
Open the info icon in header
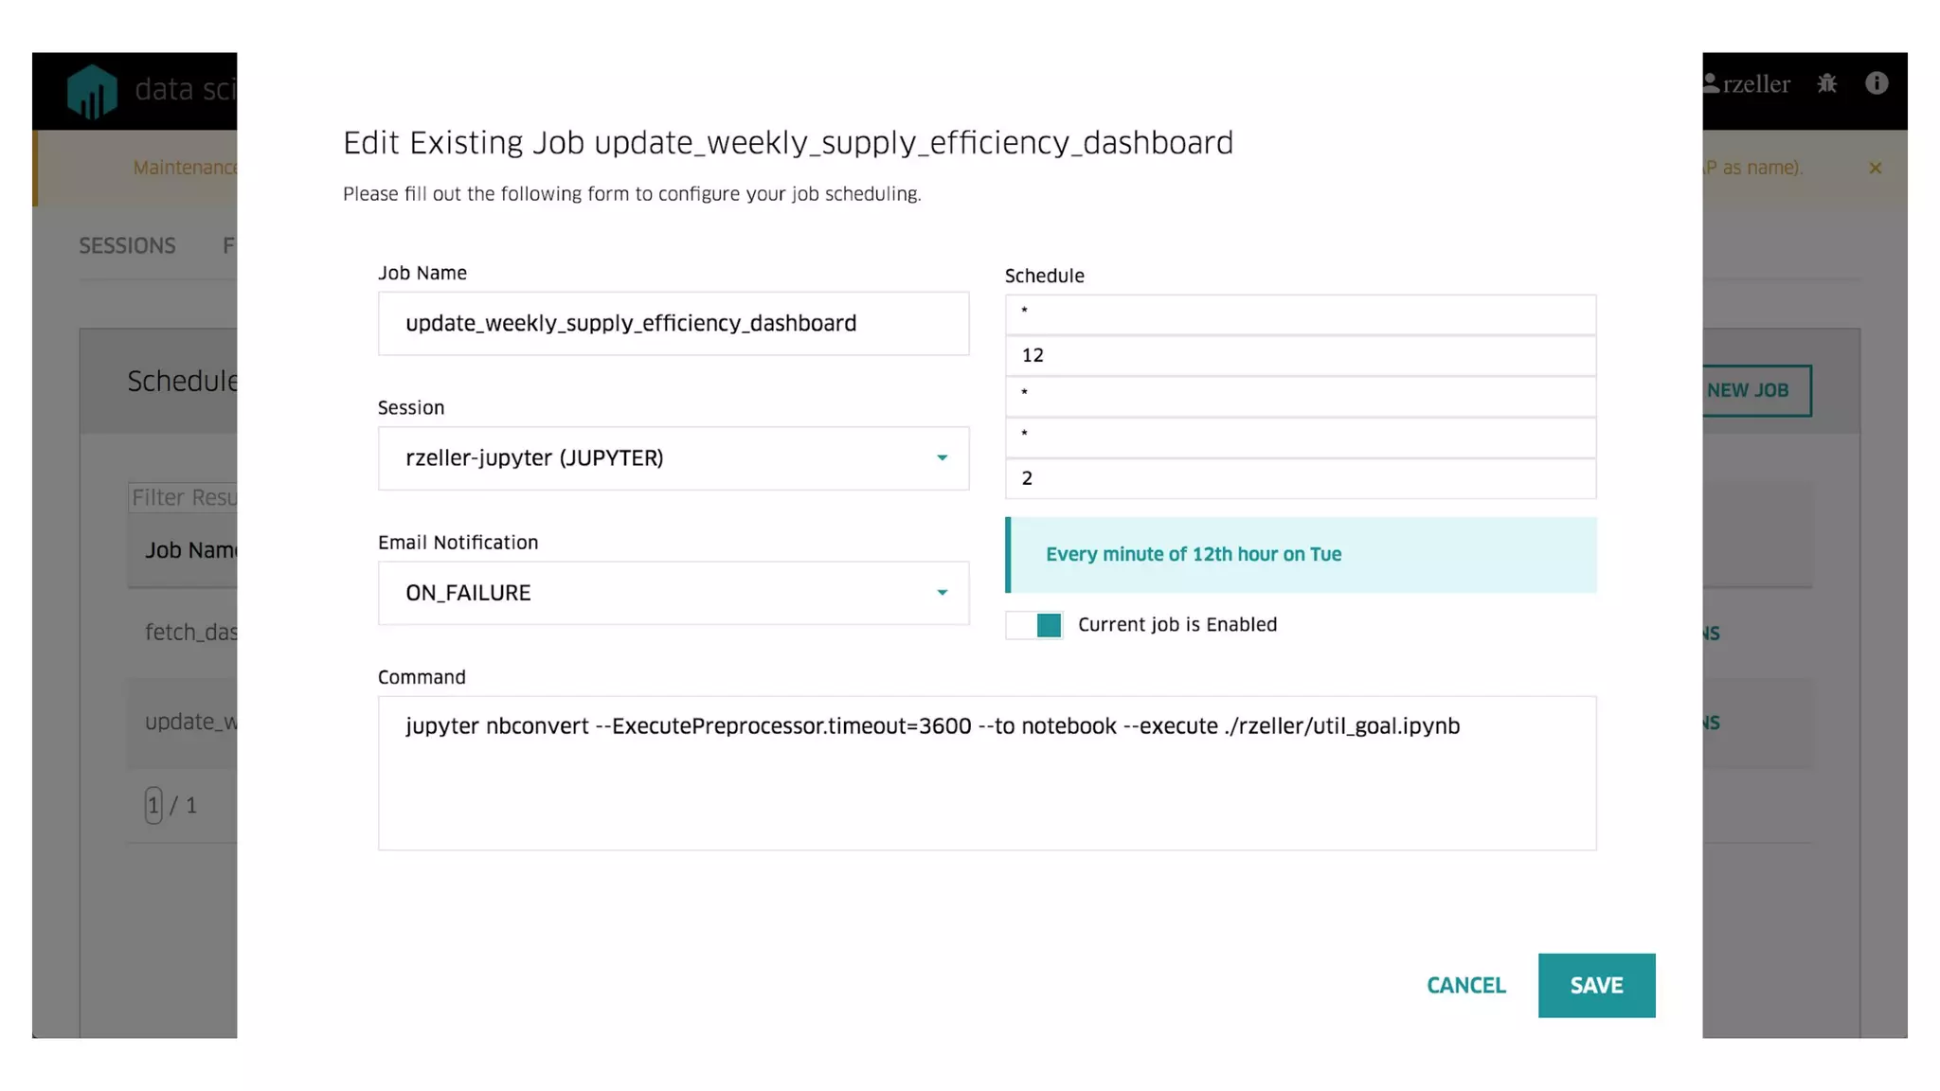[1877, 83]
